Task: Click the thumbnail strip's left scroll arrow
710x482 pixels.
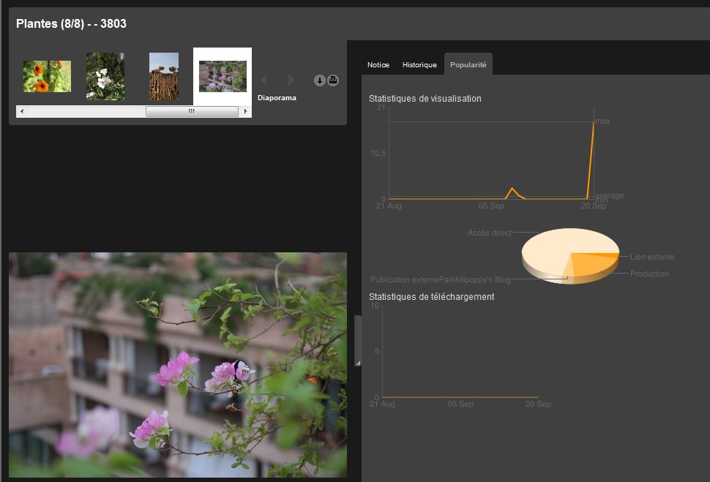Action: [21, 112]
